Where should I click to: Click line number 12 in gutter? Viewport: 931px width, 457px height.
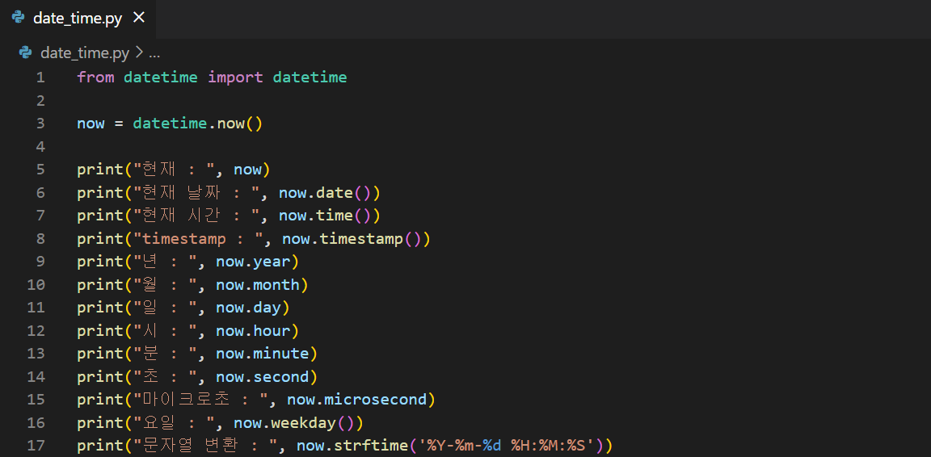(x=36, y=330)
